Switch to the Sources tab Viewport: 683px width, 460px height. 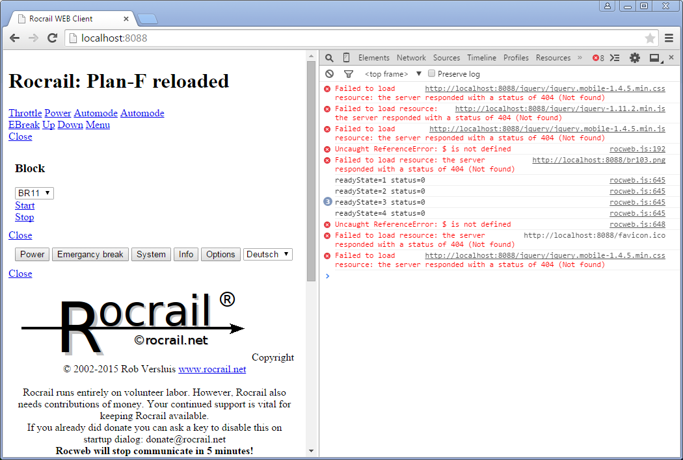446,58
